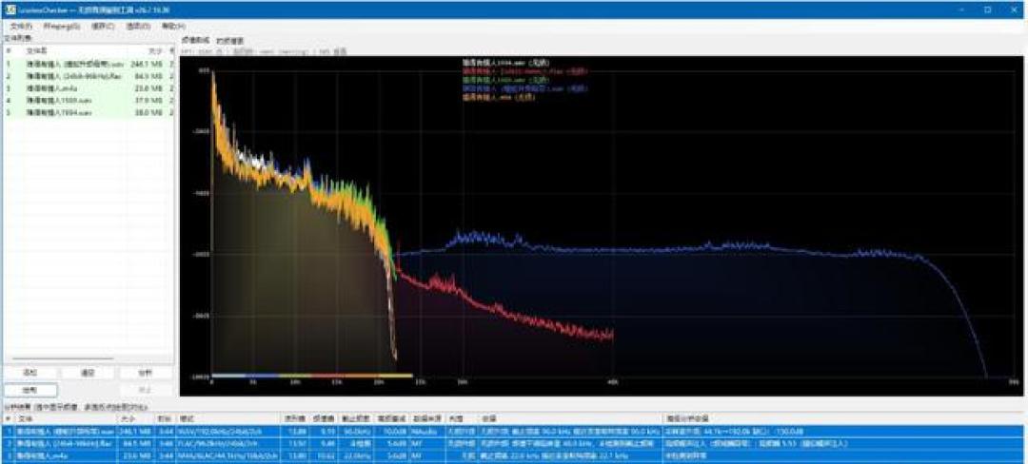Open the last menu bar item (H)

tap(173, 27)
